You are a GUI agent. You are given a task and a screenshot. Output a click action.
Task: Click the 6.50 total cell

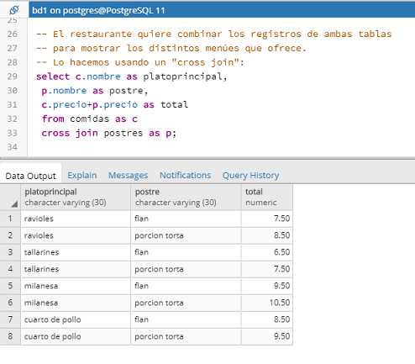(x=267, y=252)
